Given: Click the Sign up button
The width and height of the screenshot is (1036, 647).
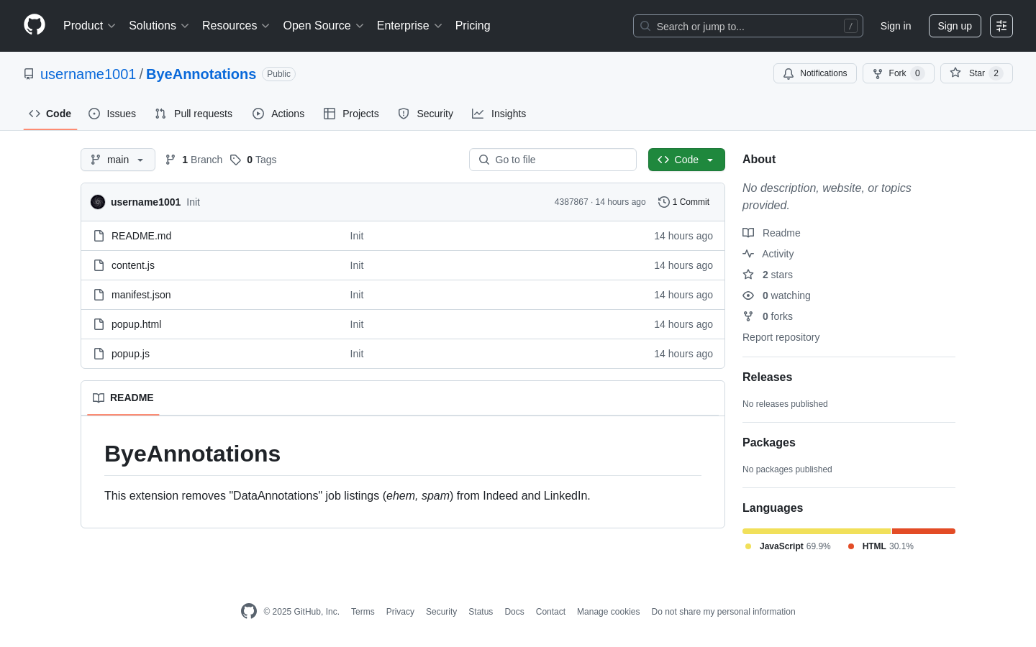Looking at the screenshot, I should pyautogui.click(x=955, y=26).
